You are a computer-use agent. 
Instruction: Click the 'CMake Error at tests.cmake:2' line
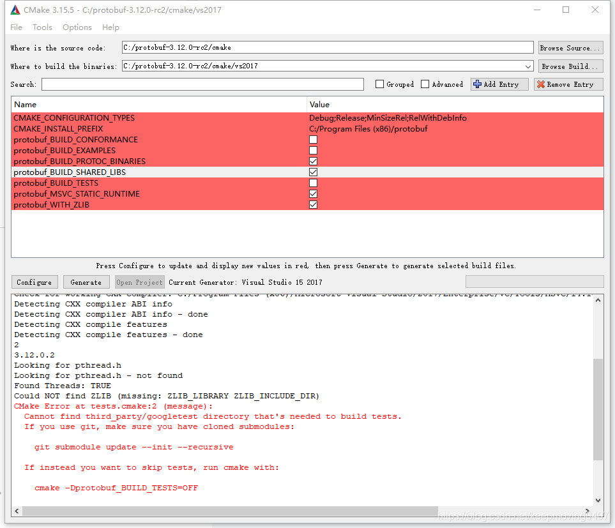tap(113, 406)
